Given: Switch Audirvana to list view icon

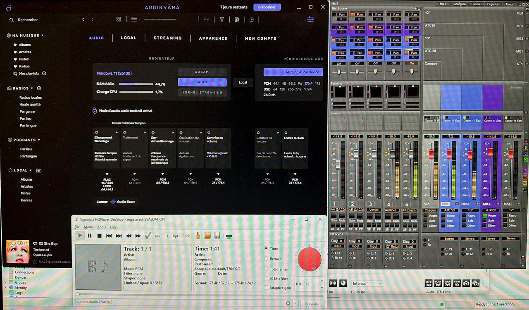Looking at the screenshot, I should tap(134, 19).
